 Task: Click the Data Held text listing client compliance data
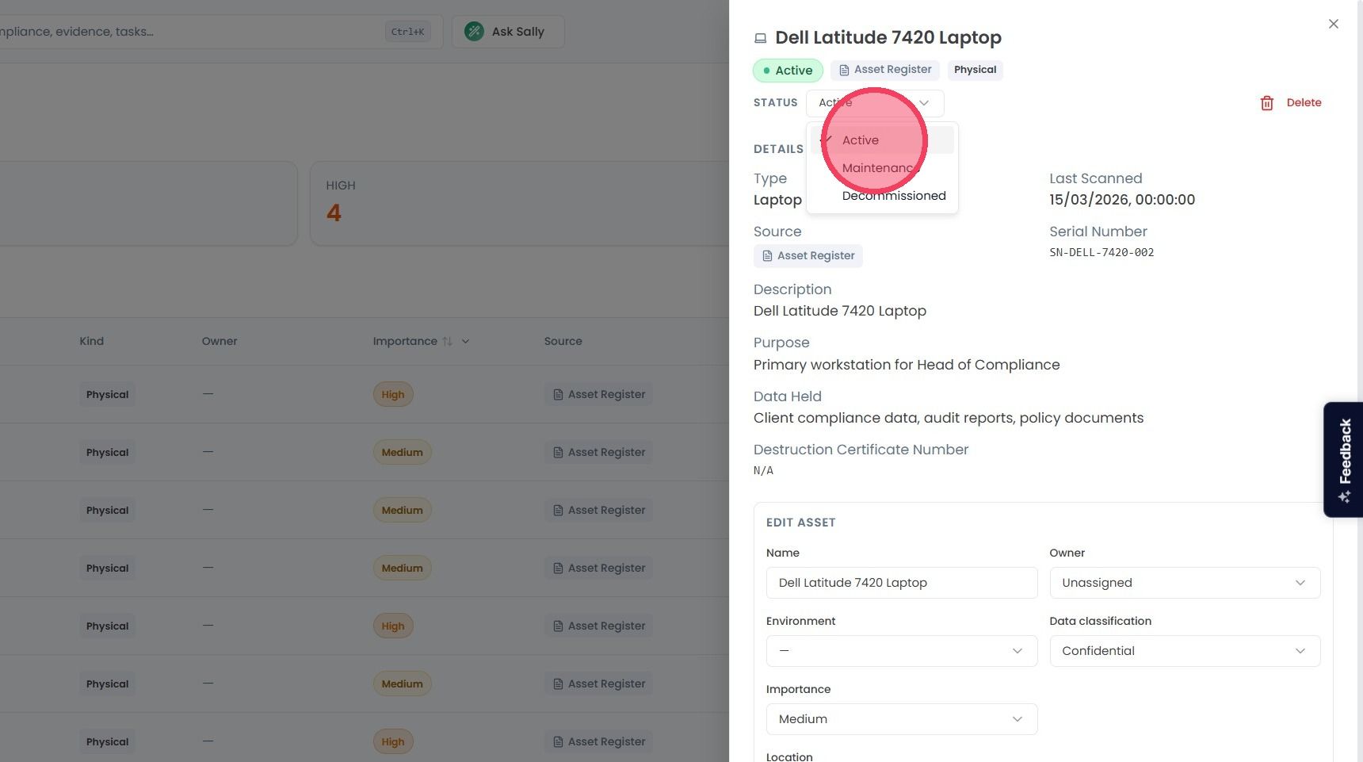[x=949, y=418]
